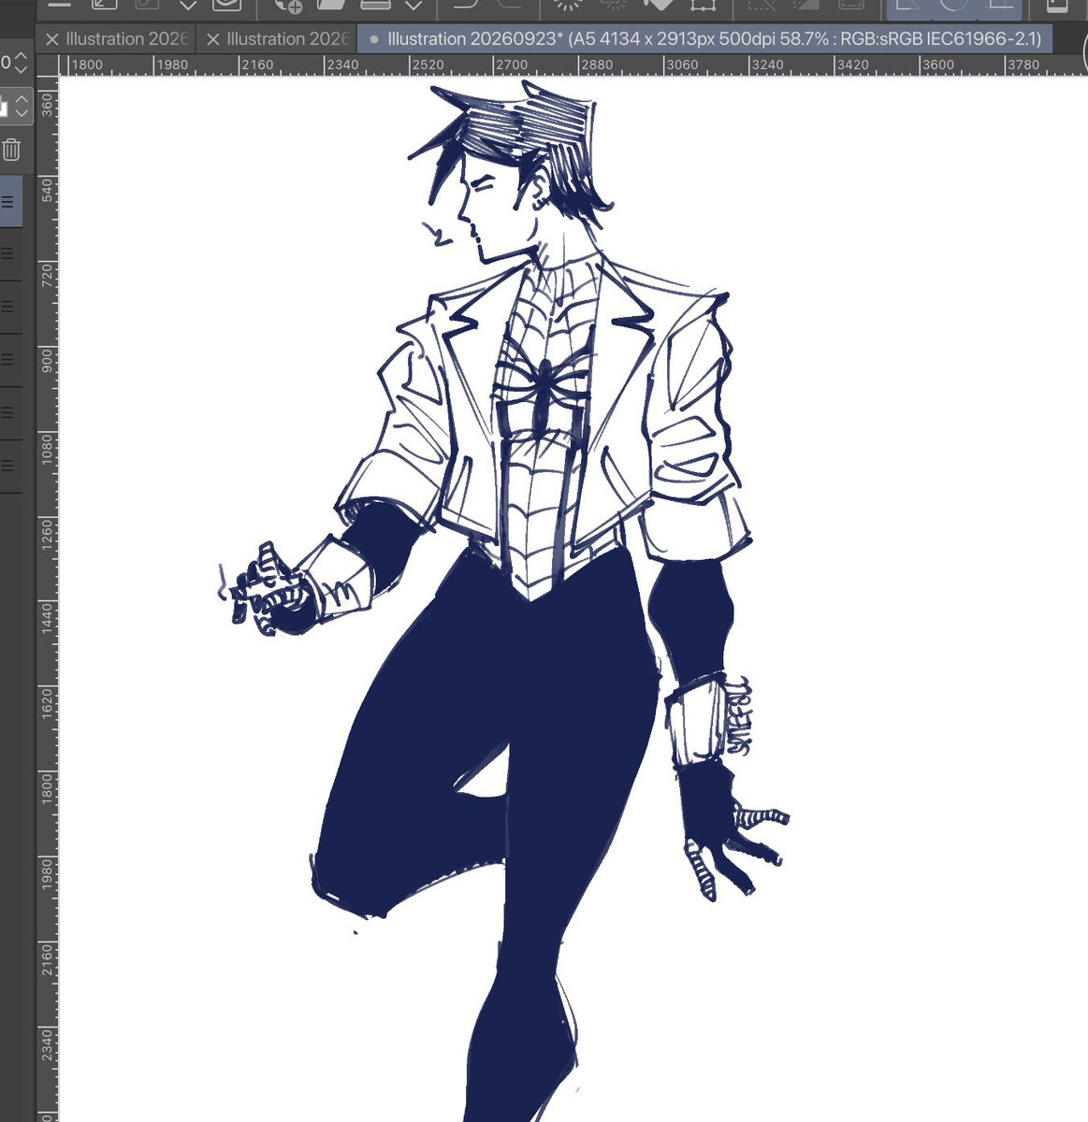Open the combo box above the trash icon

16,107
